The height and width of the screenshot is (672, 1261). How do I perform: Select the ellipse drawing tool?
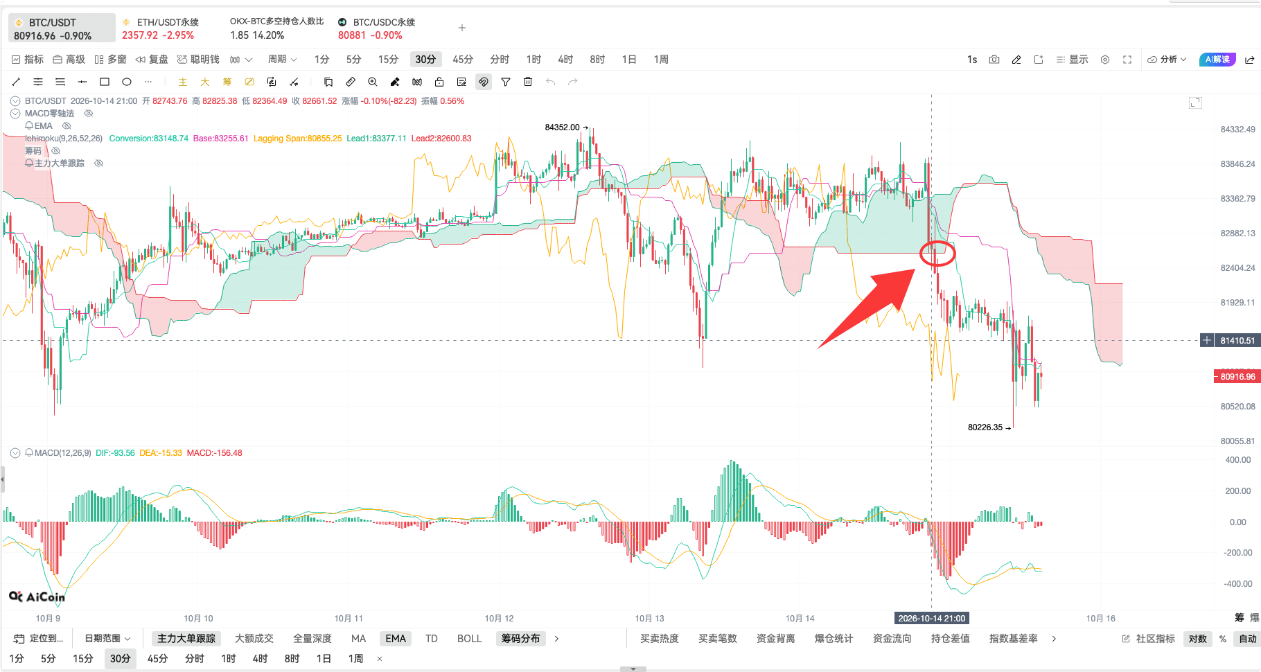coord(127,82)
